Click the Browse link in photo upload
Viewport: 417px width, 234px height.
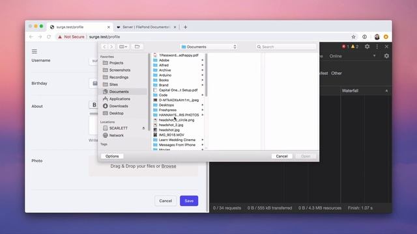(169, 166)
